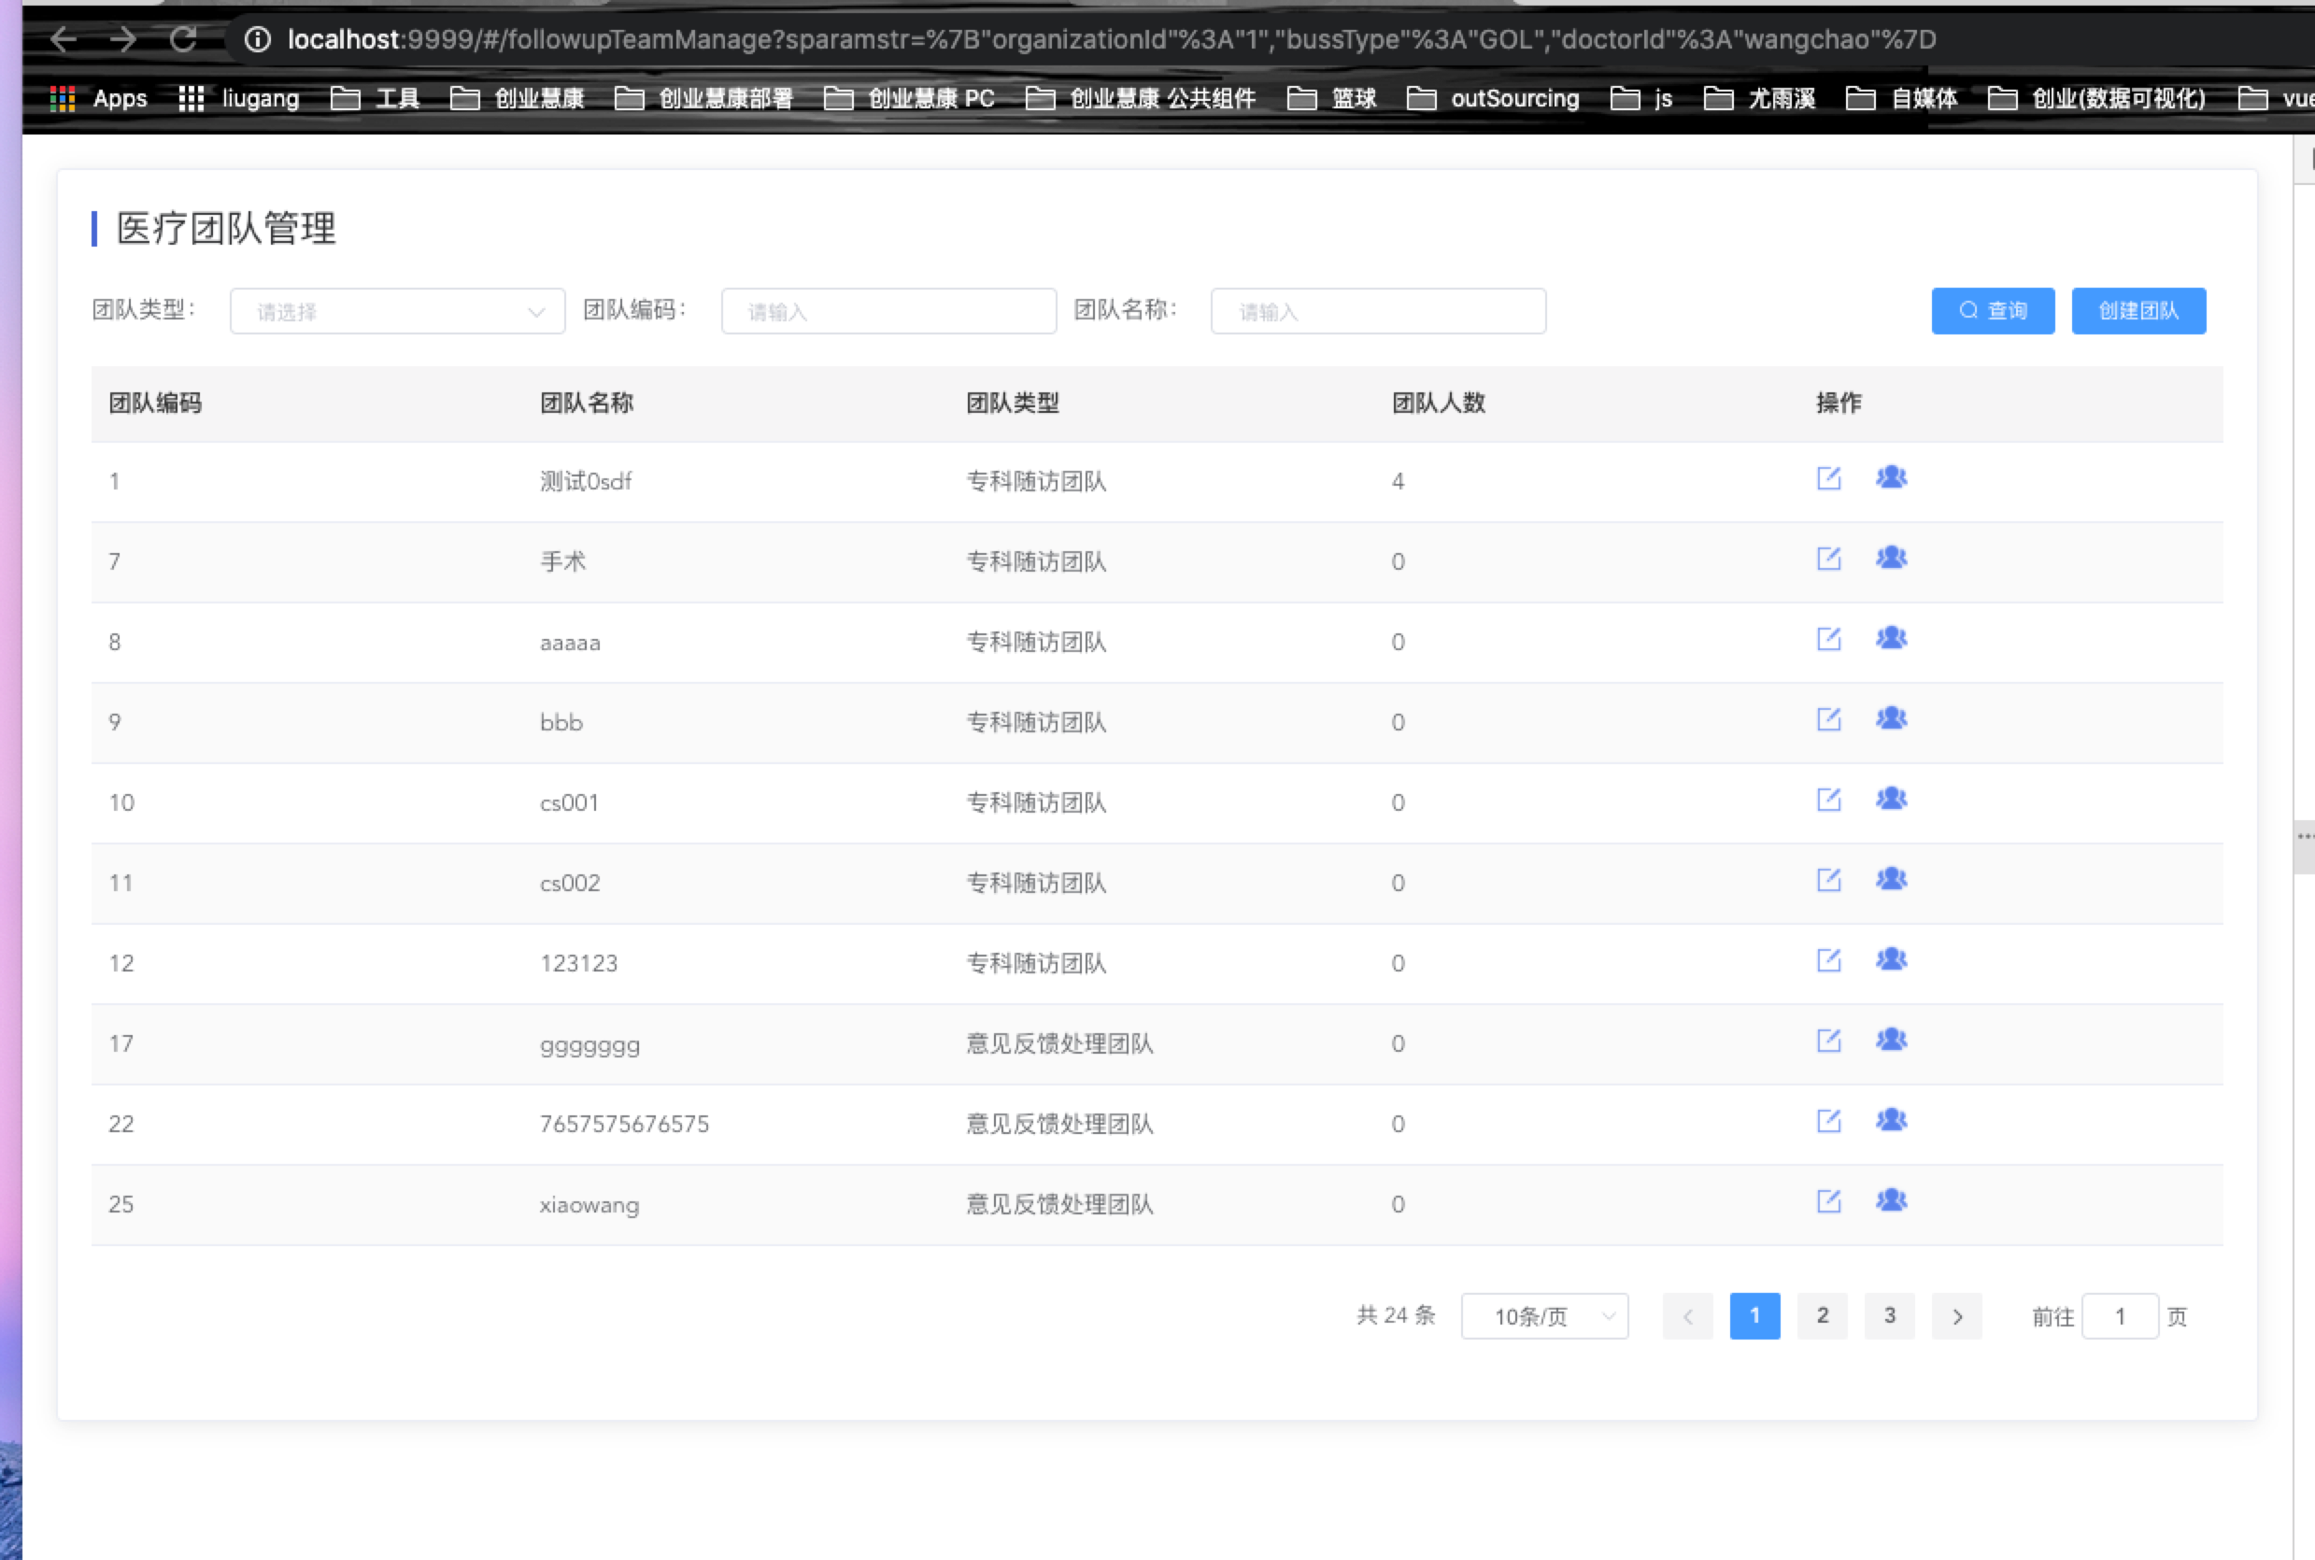2315x1560 pixels.
Task: Open the 创业慧康部署 bookmark folder
Action: point(704,98)
